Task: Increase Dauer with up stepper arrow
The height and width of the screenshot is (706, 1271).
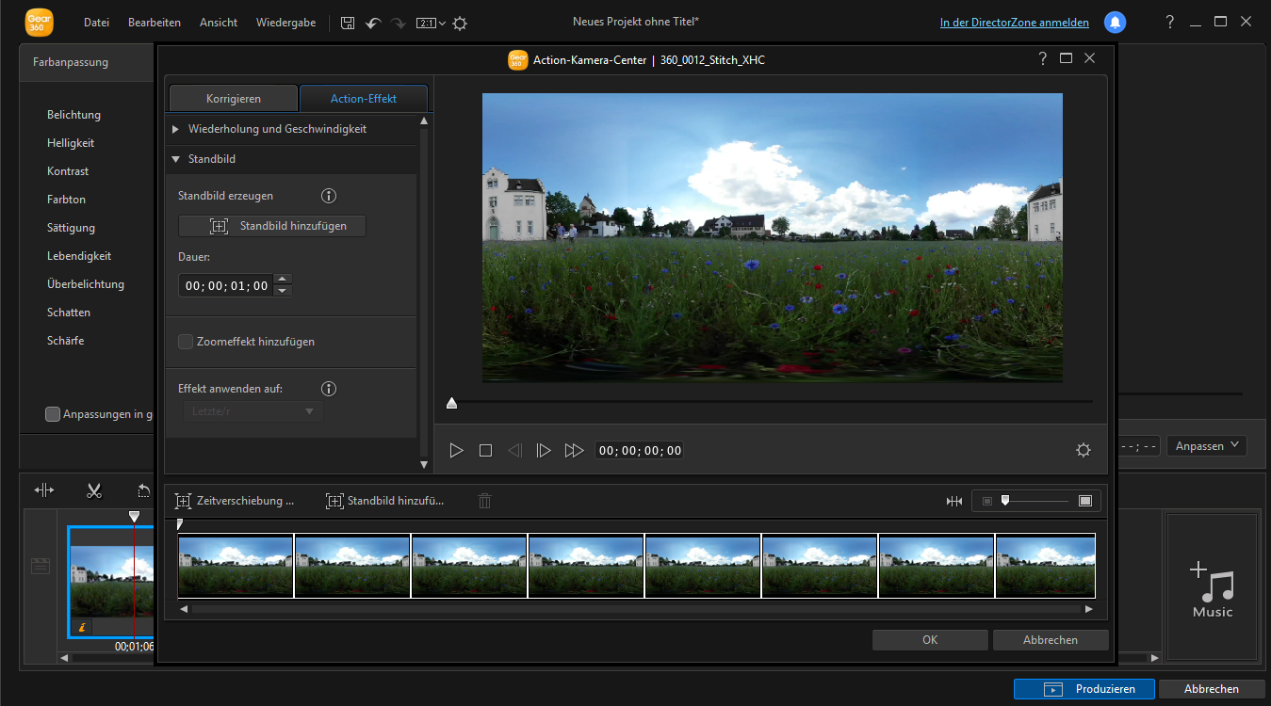Action: point(283,280)
